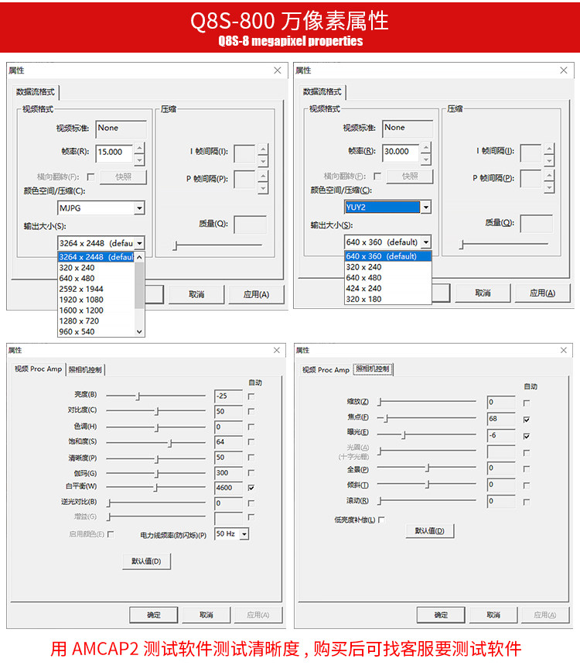
Task: Increase frame rate 15.000 with up arrow
Action: point(139,148)
